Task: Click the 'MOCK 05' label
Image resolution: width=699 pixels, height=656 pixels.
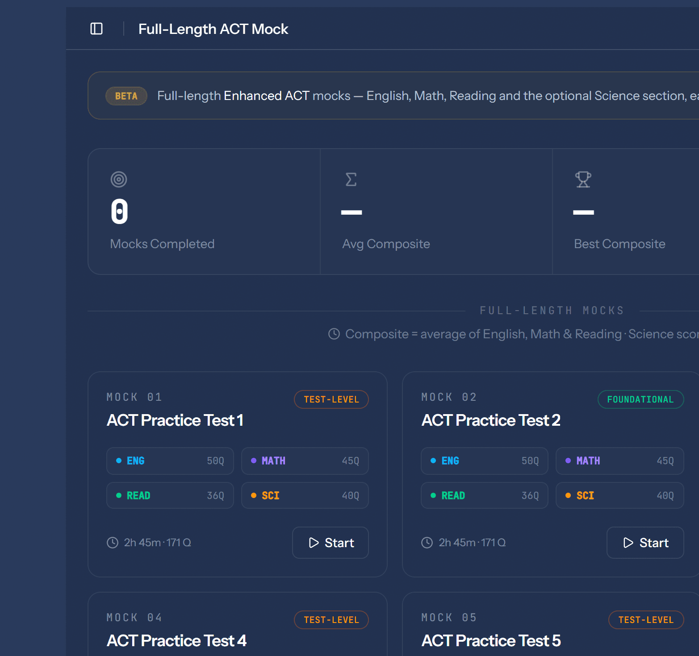Action: [x=449, y=618]
